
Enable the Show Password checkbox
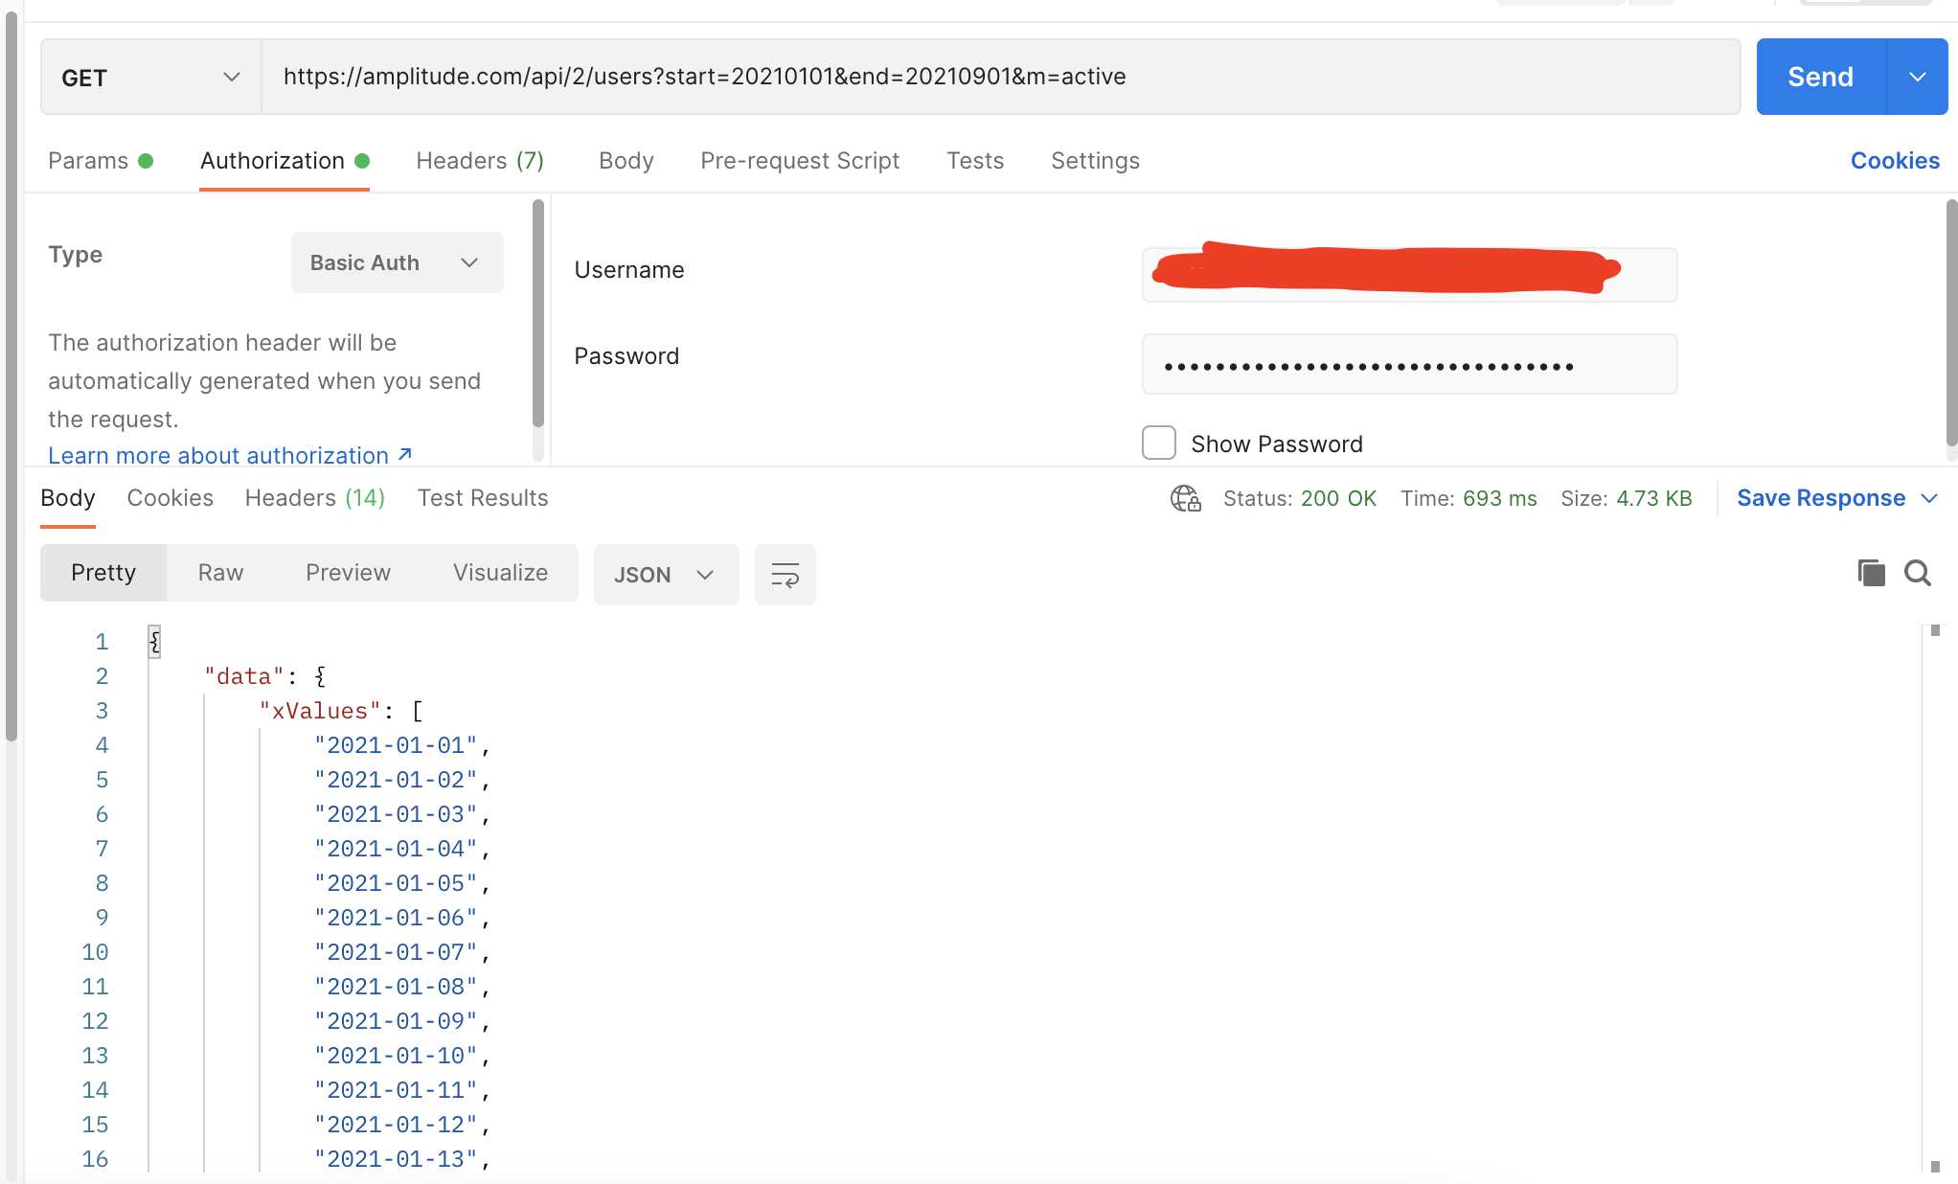[1159, 444]
